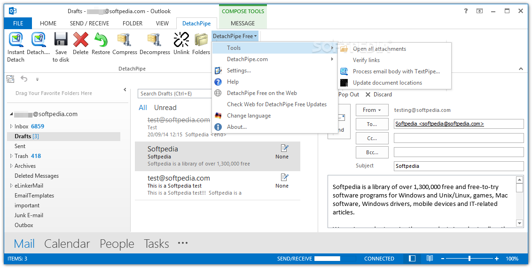Click the undo arrow in quick access bar

pos(24,79)
